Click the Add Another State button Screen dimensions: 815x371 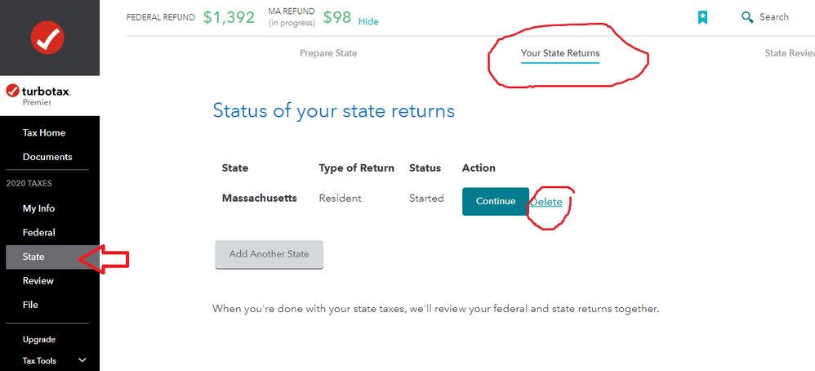(x=269, y=254)
